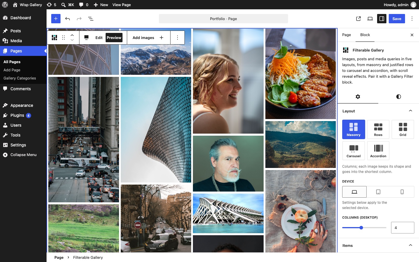The height and width of the screenshot is (262, 419).
Task: Select the Accordion layout
Action: click(378, 151)
